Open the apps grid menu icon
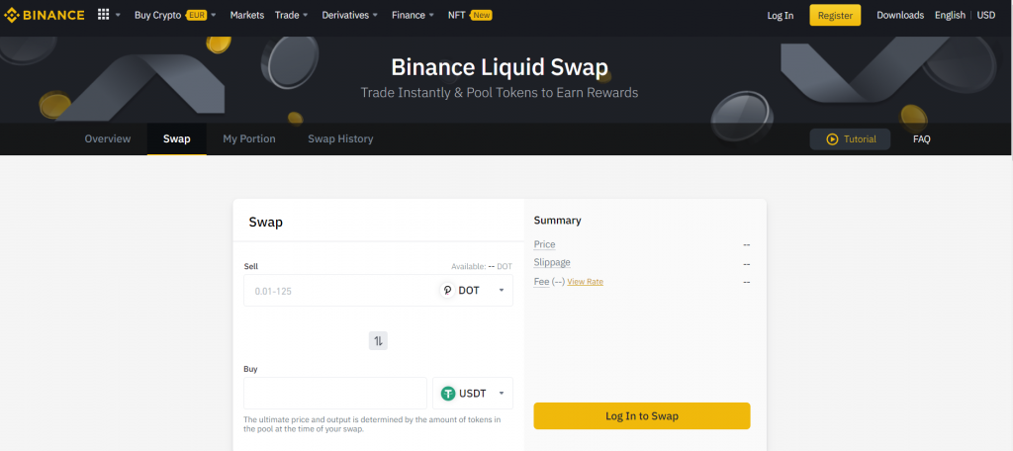The width and height of the screenshot is (1013, 451). (x=103, y=14)
